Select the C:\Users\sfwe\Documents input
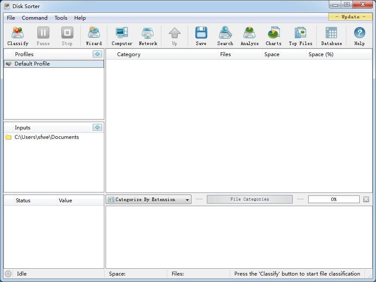 click(x=54, y=137)
